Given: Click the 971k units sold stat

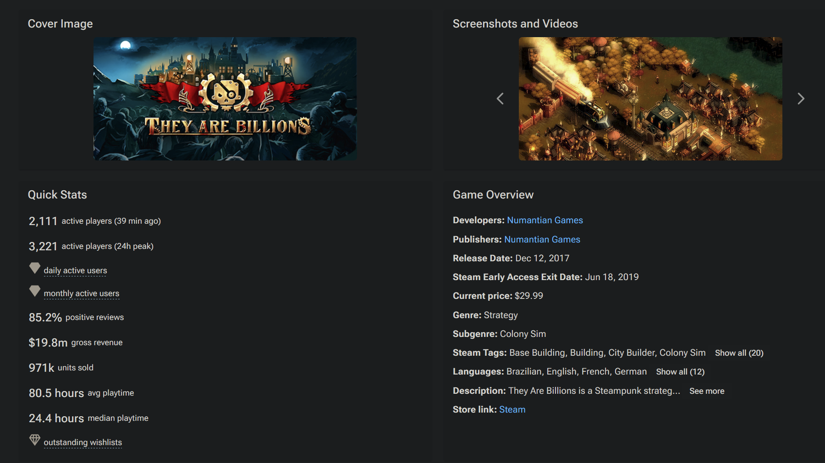Looking at the screenshot, I should 61,368.
